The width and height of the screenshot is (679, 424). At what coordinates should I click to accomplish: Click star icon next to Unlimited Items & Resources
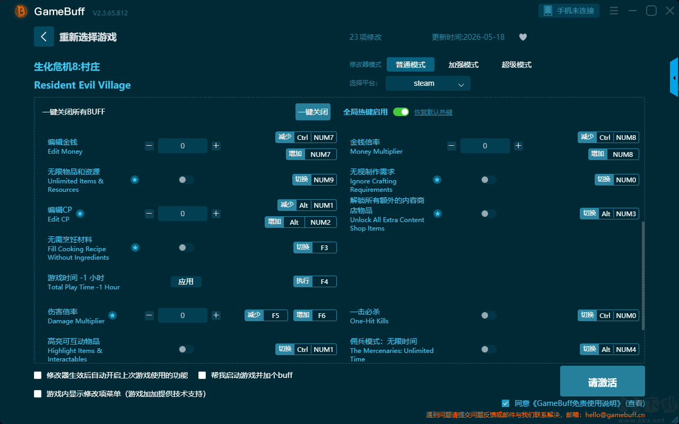pos(135,180)
